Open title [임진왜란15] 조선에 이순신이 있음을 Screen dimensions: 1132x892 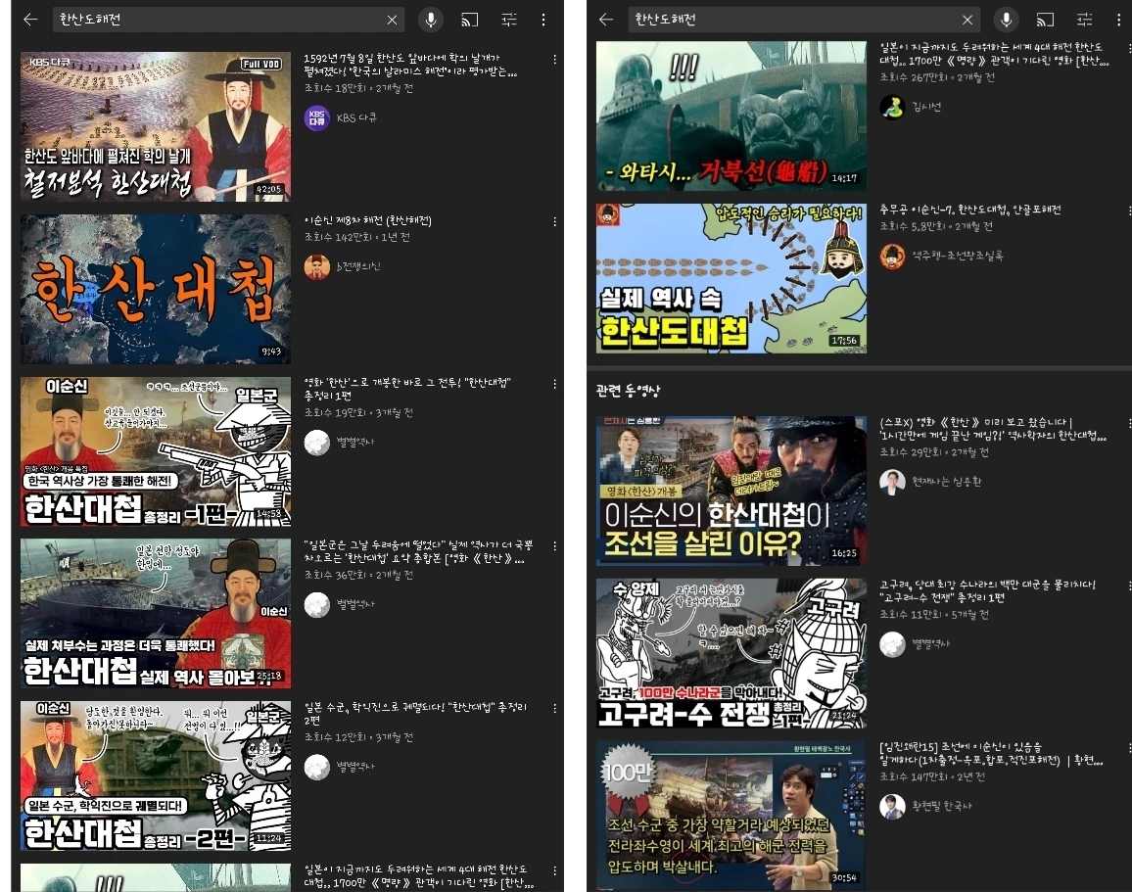pos(991,753)
